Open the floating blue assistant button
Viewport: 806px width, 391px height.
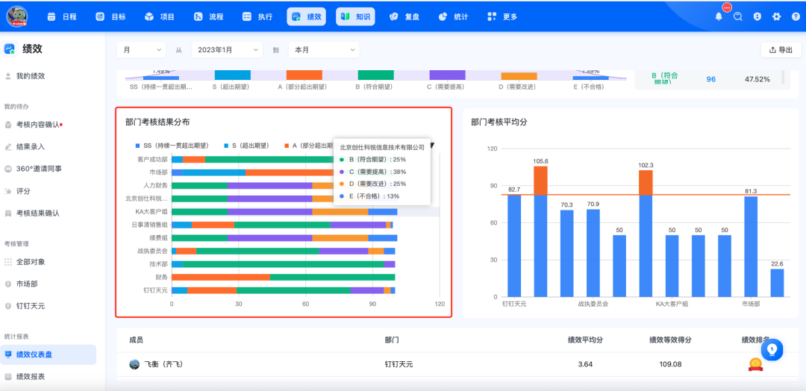(x=772, y=350)
